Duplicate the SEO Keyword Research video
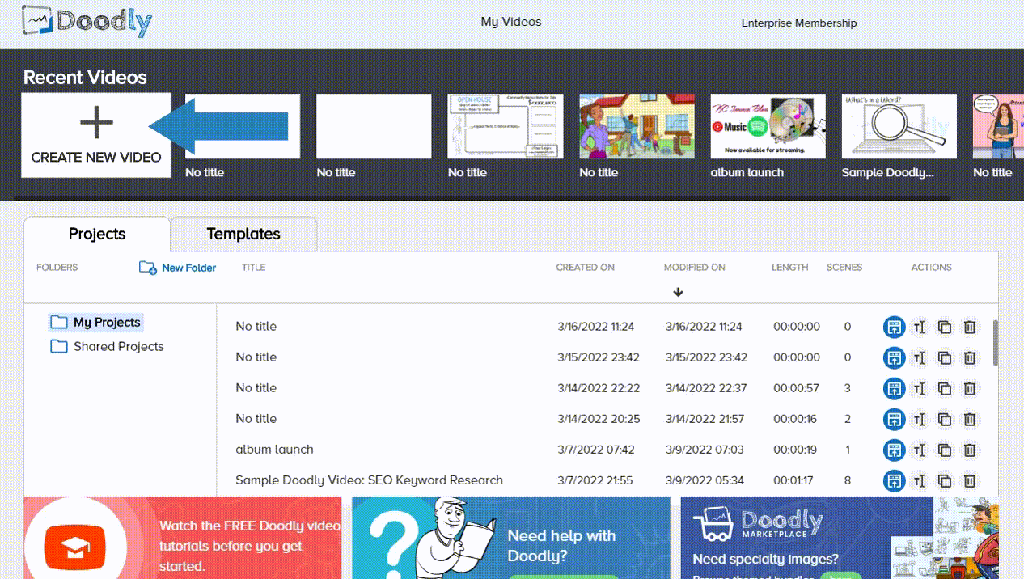1024x579 pixels. click(x=944, y=481)
